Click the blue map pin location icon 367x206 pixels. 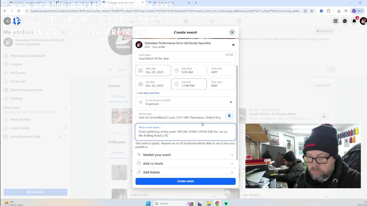coord(229,116)
